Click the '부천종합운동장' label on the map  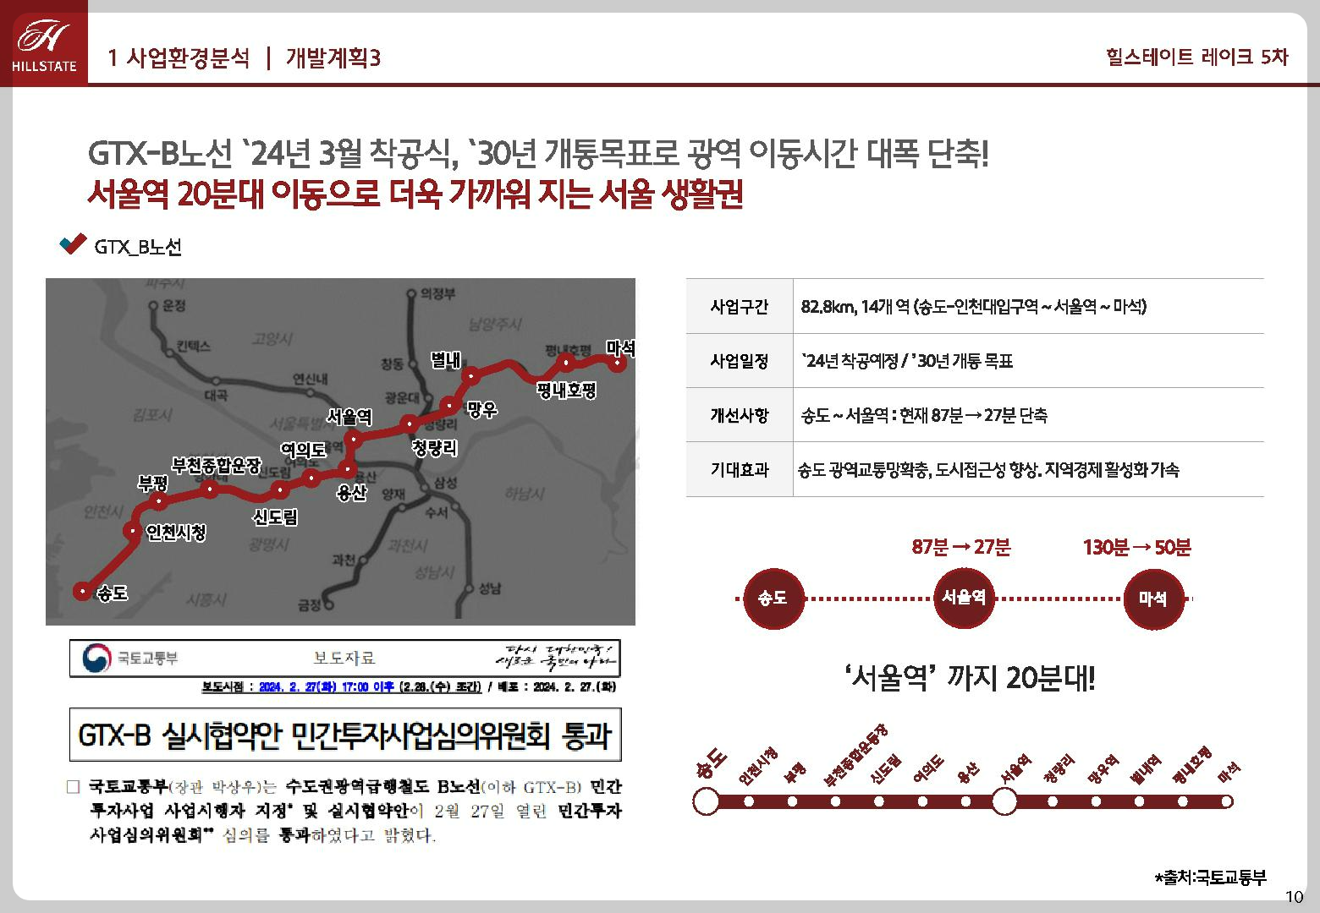[217, 466]
